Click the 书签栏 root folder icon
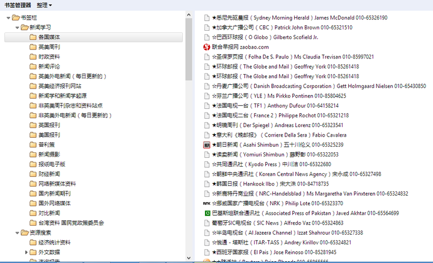 coord(16,17)
